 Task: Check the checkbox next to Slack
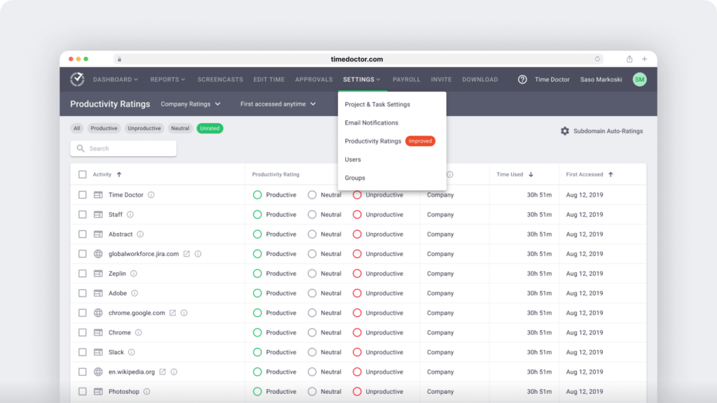(82, 352)
